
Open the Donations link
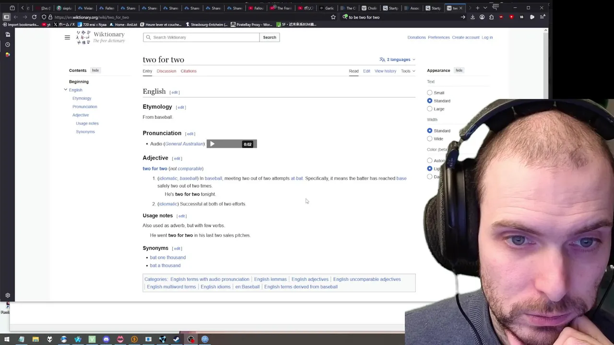click(416, 37)
